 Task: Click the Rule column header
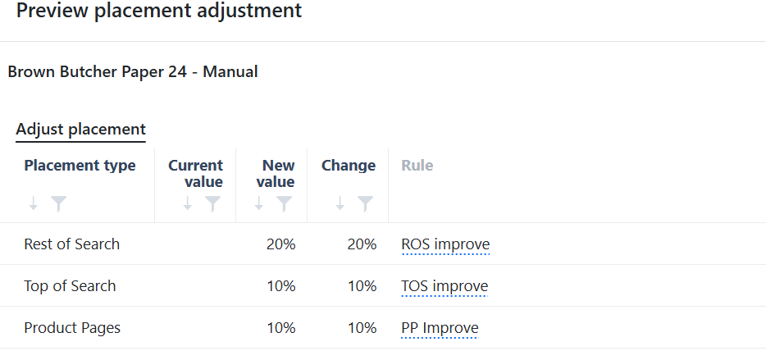[x=417, y=166]
